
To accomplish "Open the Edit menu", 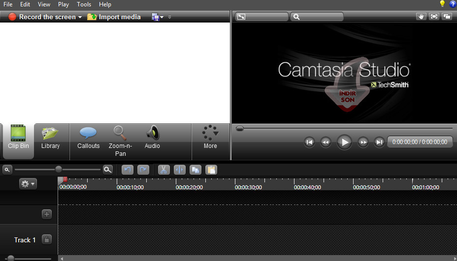I will coord(25,4).
